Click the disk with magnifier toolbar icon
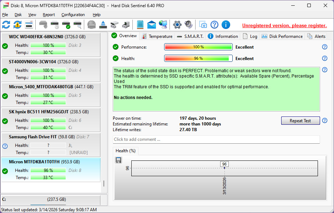The height and width of the screenshot is (213, 334). coord(77,25)
